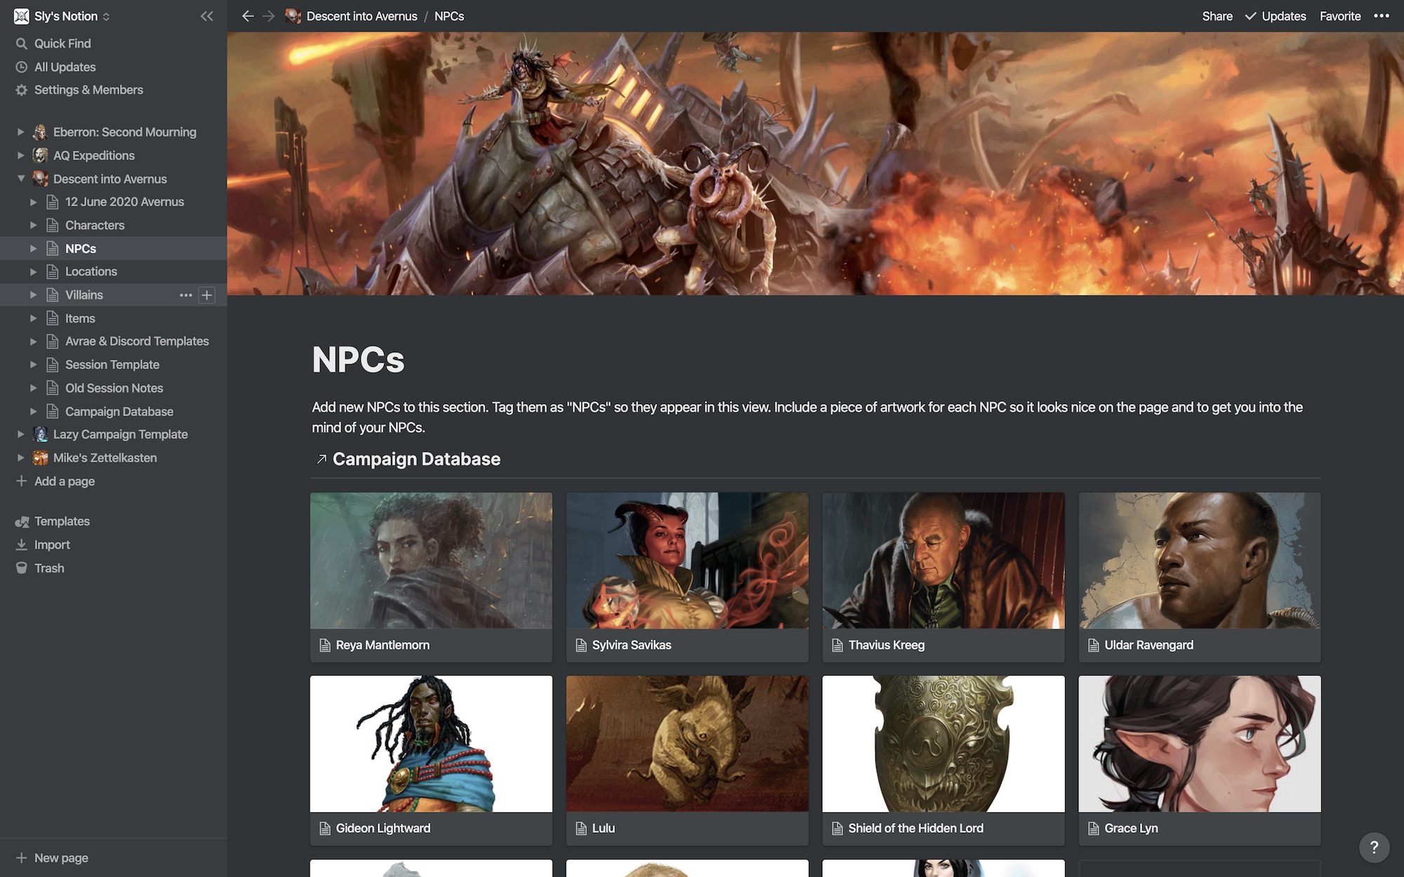Click the Settings & Members icon

20,90
